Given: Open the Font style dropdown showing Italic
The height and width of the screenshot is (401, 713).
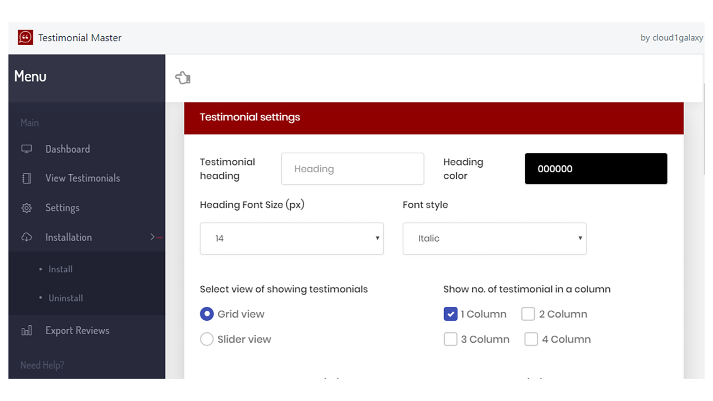Looking at the screenshot, I should pos(495,238).
